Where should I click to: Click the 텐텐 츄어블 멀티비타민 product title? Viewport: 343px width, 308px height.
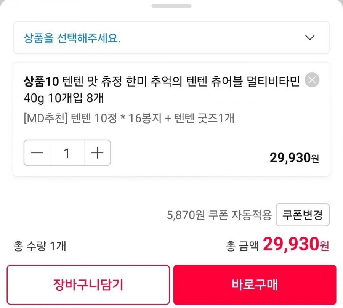pos(179,81)
